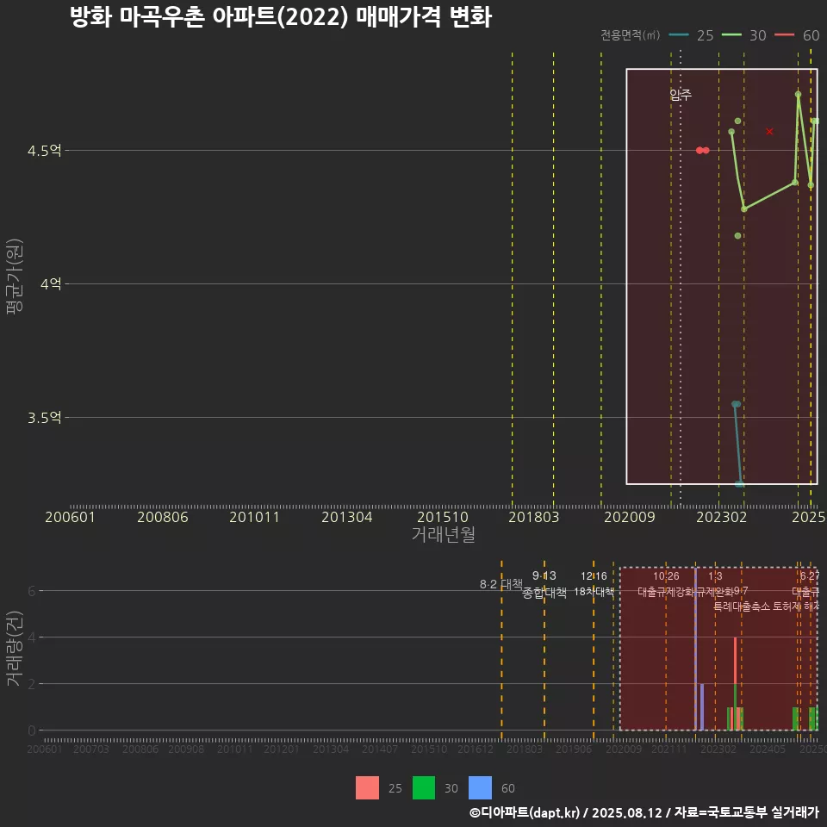Click the green 30 swatch in bottom legend
The image size is (827, 827).
[424, 787]
